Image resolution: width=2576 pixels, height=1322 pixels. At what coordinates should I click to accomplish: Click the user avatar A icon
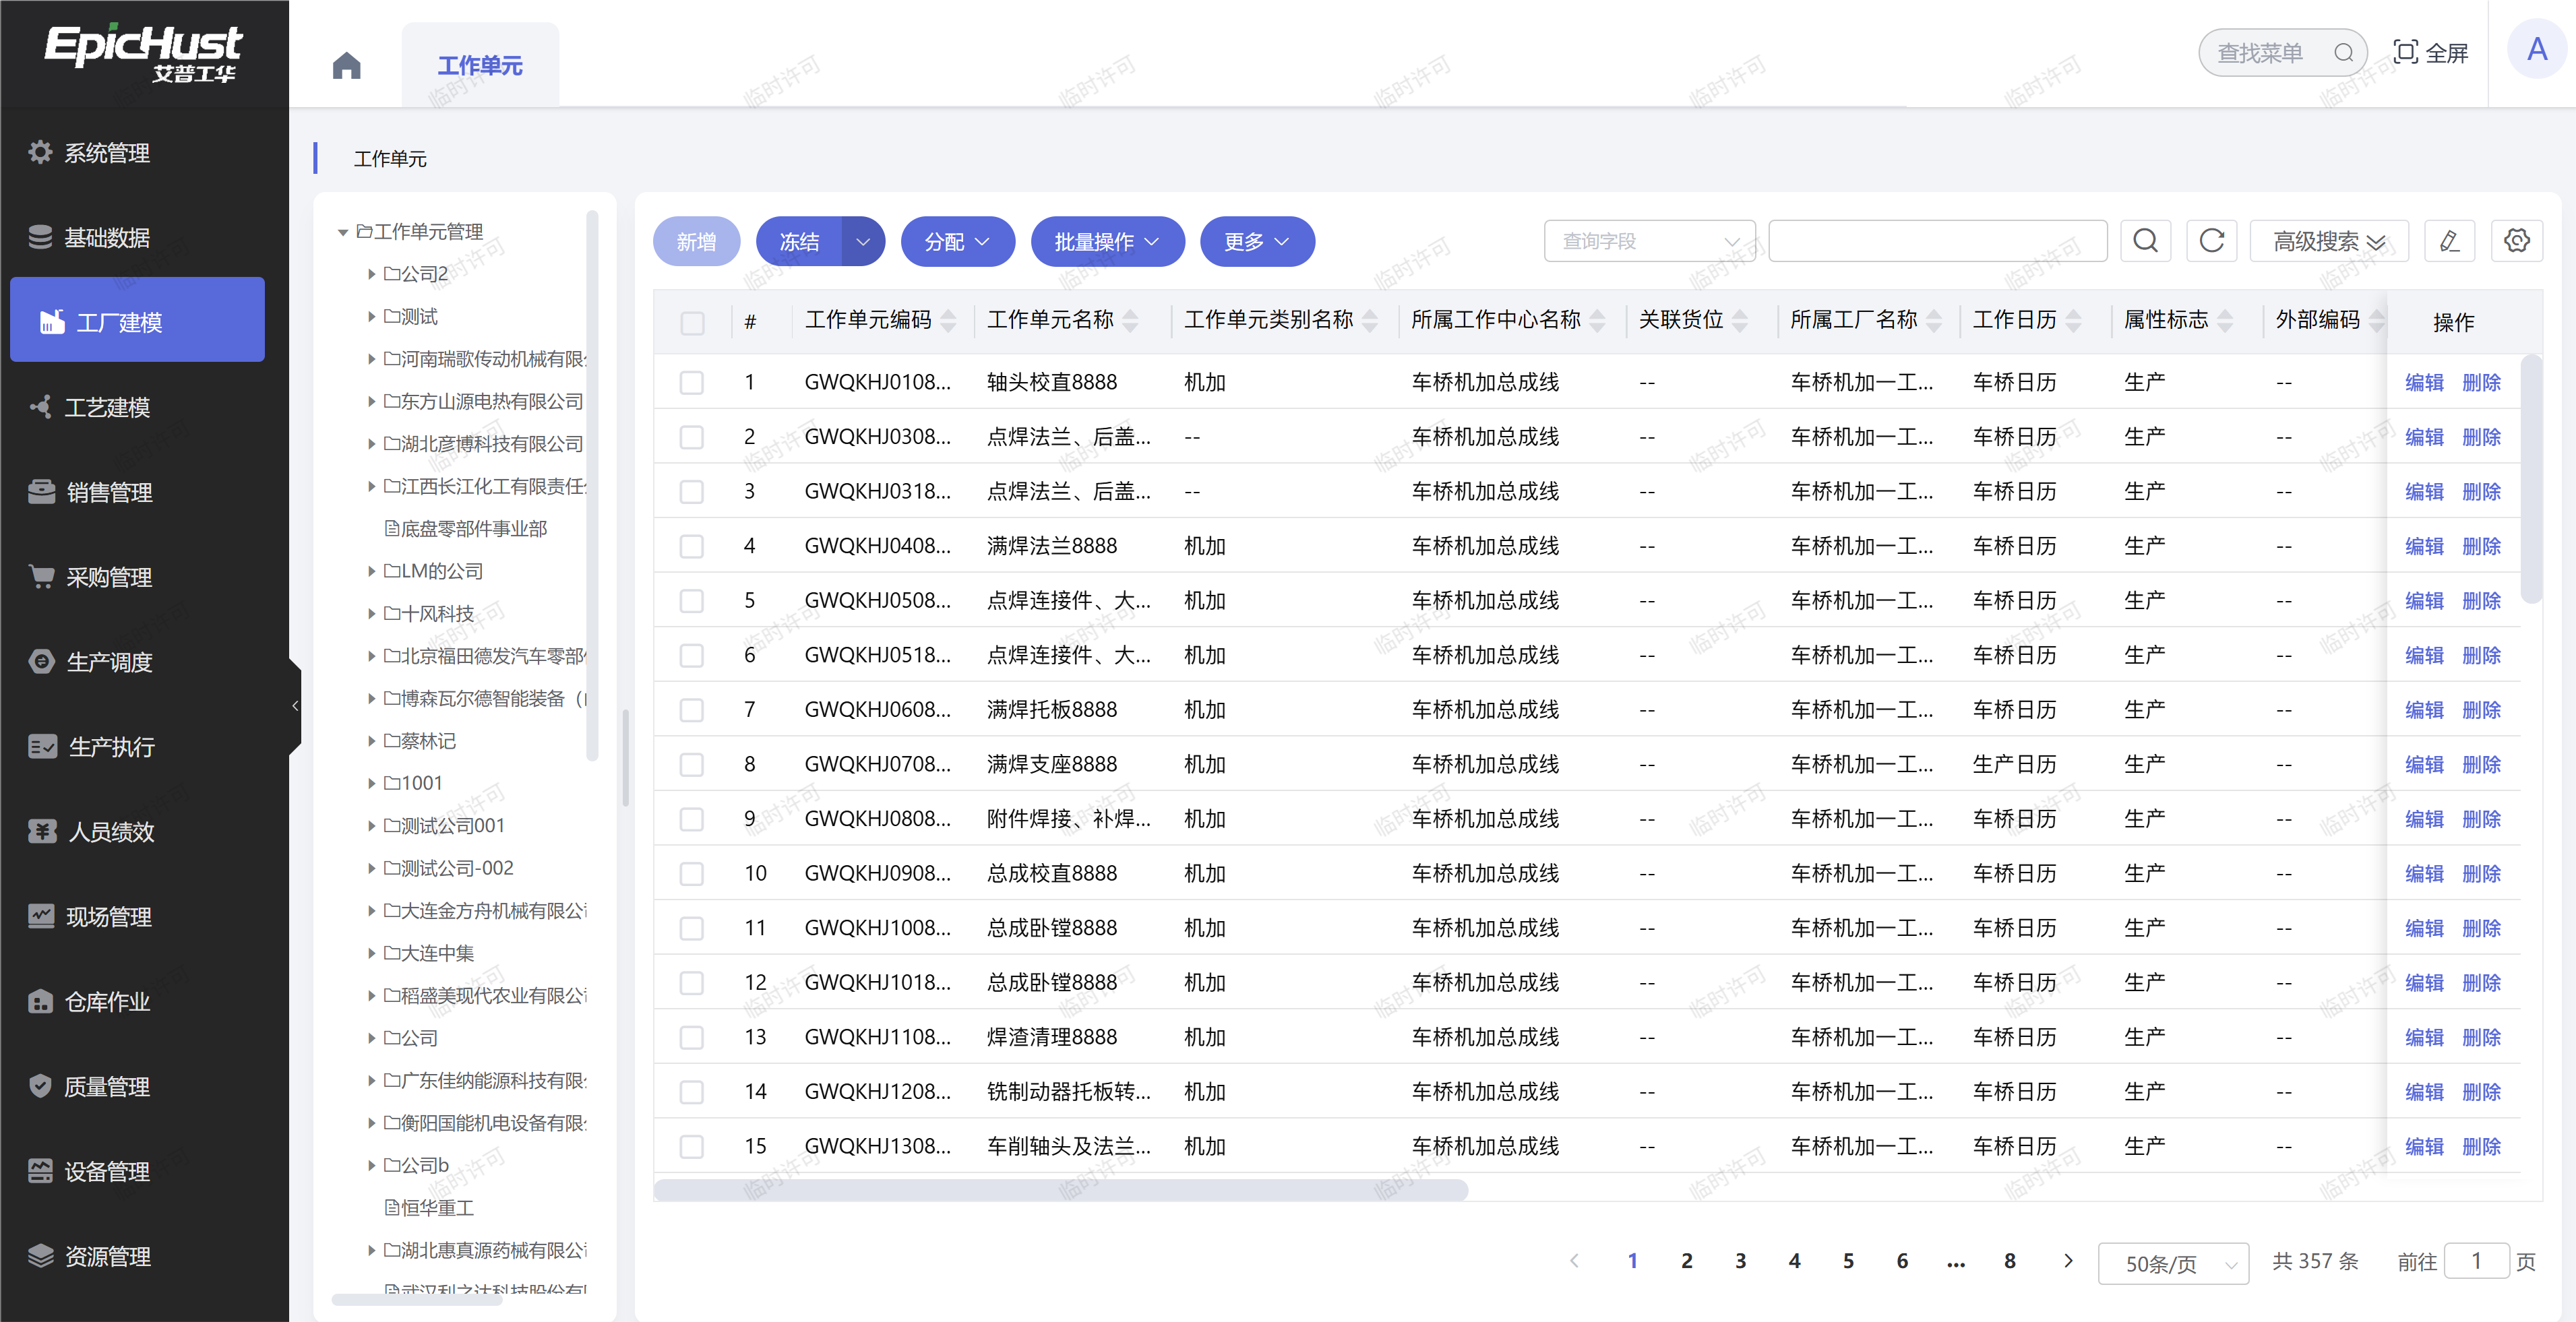(2536, 50)
